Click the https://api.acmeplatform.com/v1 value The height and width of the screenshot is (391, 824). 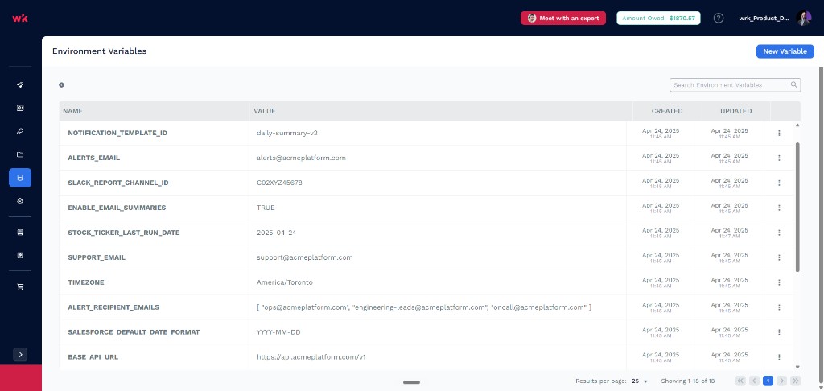pyautogui.click(x=311, y=357)
